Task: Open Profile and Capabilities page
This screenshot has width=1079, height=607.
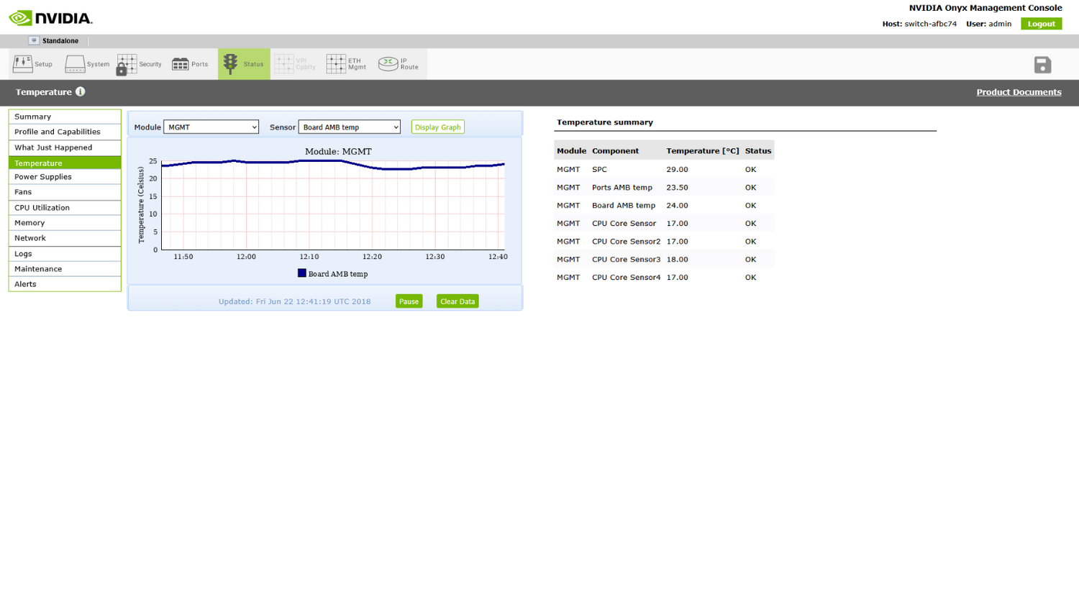Action: 65,132
